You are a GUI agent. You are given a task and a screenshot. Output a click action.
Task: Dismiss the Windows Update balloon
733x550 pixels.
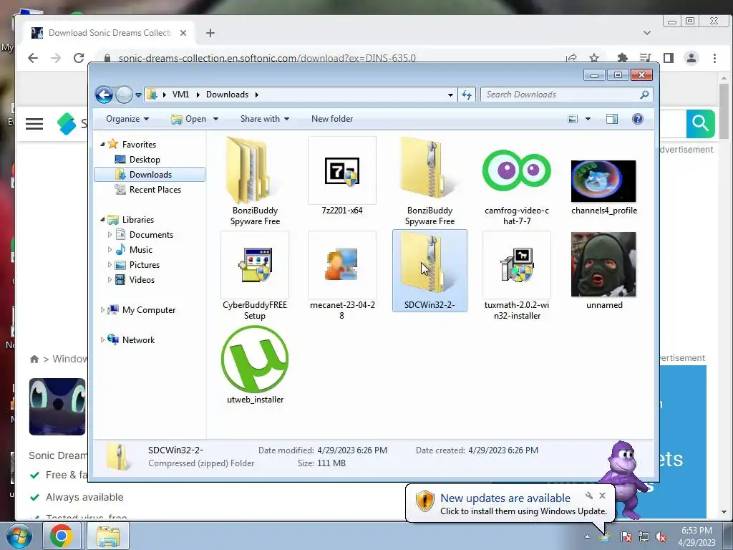[x=603, y=496]
